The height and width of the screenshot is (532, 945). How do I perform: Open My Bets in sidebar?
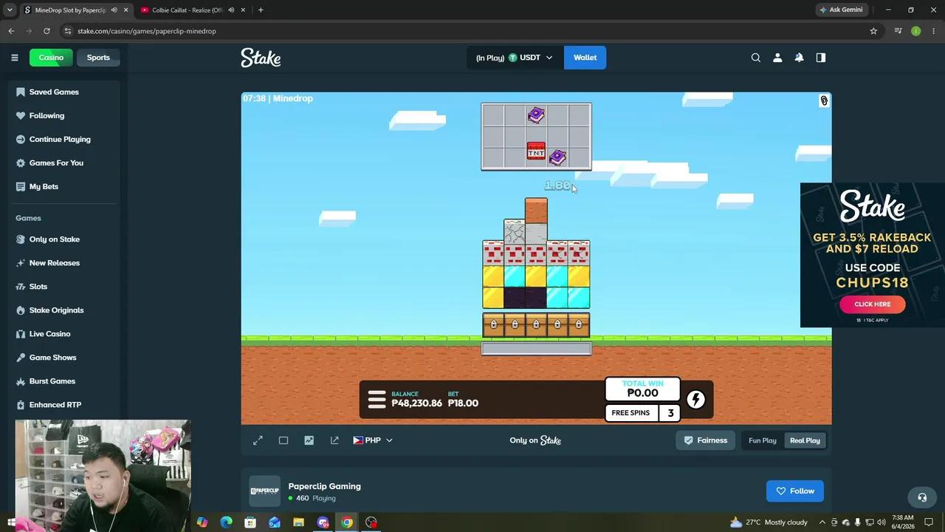[x=44, y=186]
